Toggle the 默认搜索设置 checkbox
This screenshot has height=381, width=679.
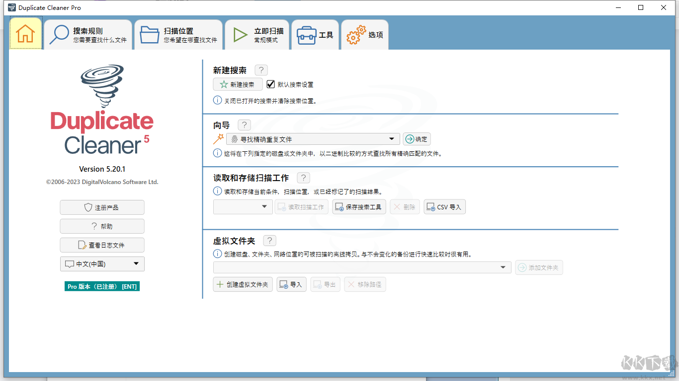271,84
